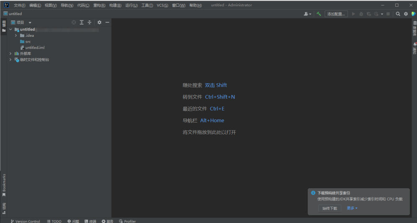The image size is (417, 223).
Task: Click Alt+Home navigation bar shortcut text
Action: point(212,120)
